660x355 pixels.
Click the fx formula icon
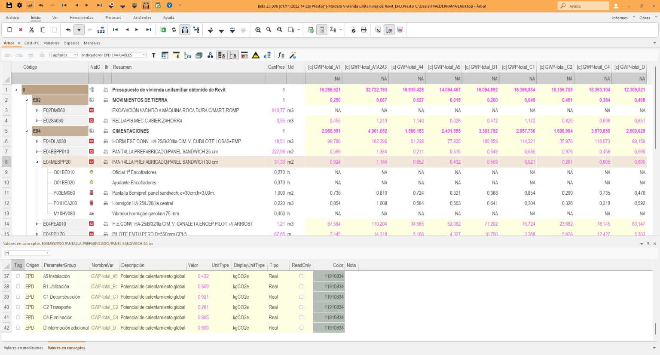tap(281, 55)
